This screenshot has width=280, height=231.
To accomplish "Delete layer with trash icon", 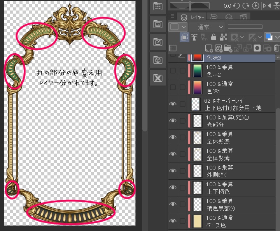I will click(x=276, y=48).
